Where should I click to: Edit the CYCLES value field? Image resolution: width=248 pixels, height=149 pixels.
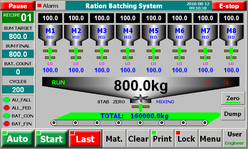click(x=18, y=90)
